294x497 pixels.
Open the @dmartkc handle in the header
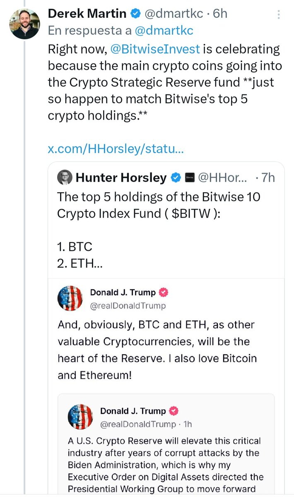pos(174,14)
